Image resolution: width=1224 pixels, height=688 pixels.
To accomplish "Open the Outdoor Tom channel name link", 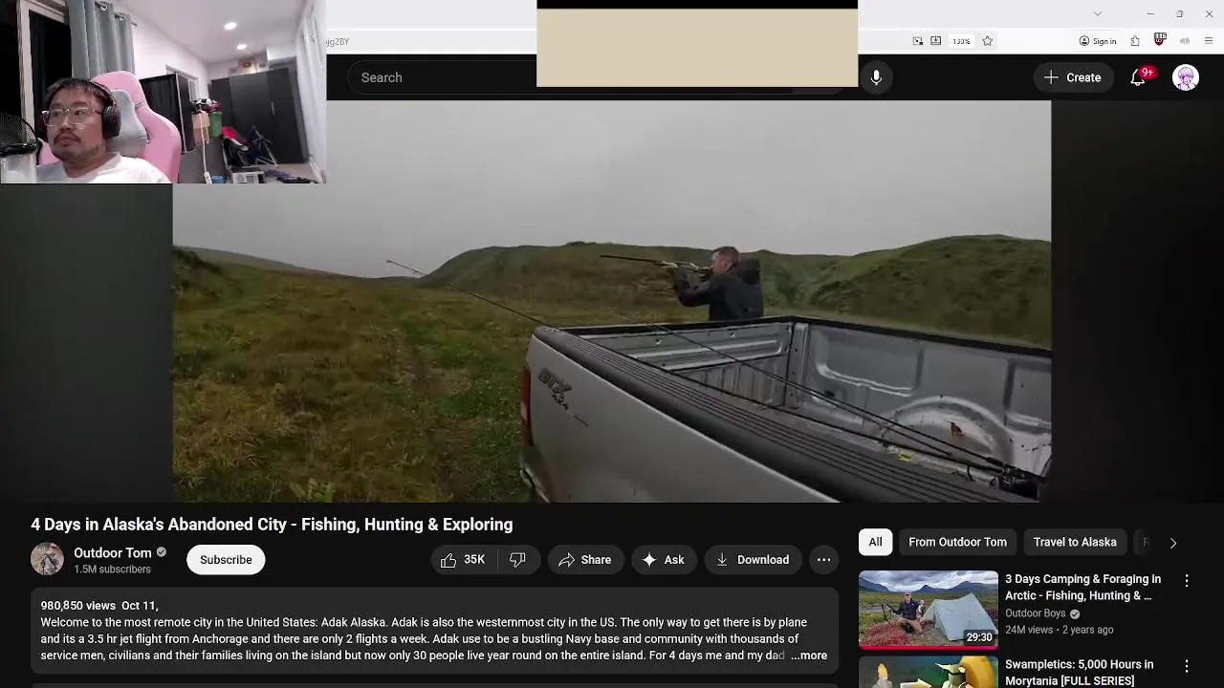I will click(113, 552).
